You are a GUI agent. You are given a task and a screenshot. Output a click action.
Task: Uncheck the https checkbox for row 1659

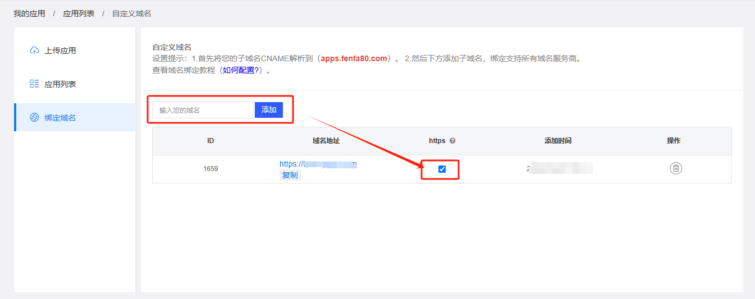pyautogui.click(x=442, y=169)
